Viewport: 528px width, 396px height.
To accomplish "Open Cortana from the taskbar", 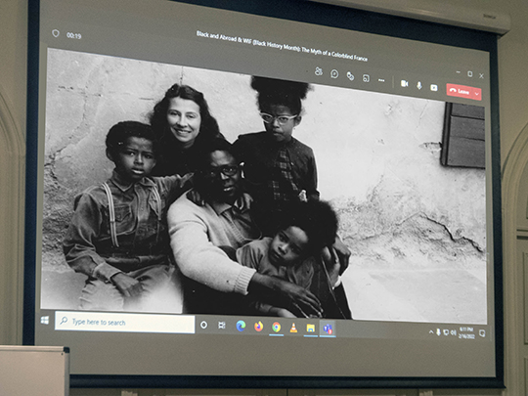I will (203, 325).
